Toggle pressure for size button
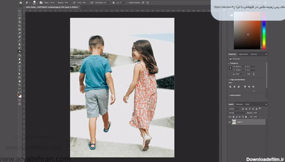 click(143, 3)
